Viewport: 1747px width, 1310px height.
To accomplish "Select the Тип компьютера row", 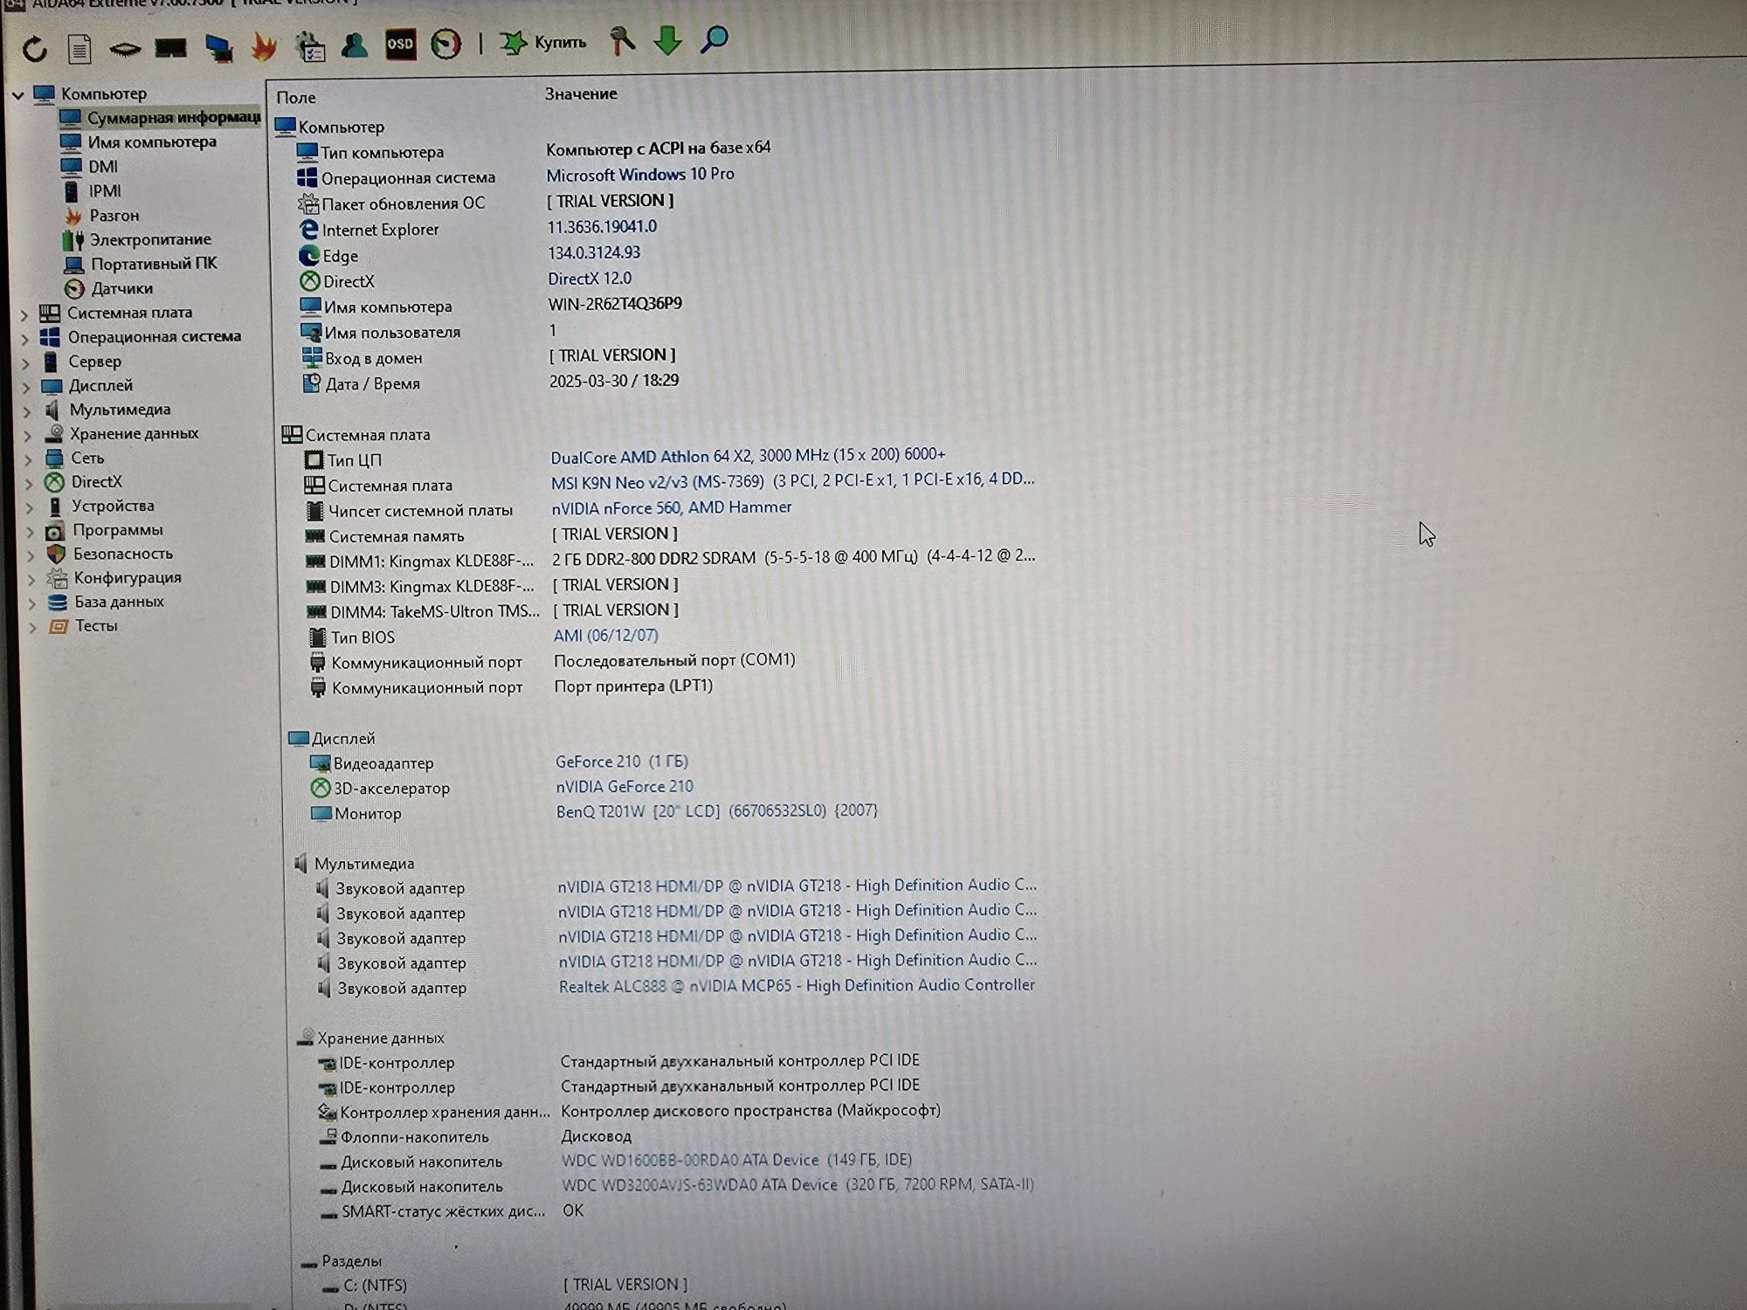I will (x=534, y=150).
